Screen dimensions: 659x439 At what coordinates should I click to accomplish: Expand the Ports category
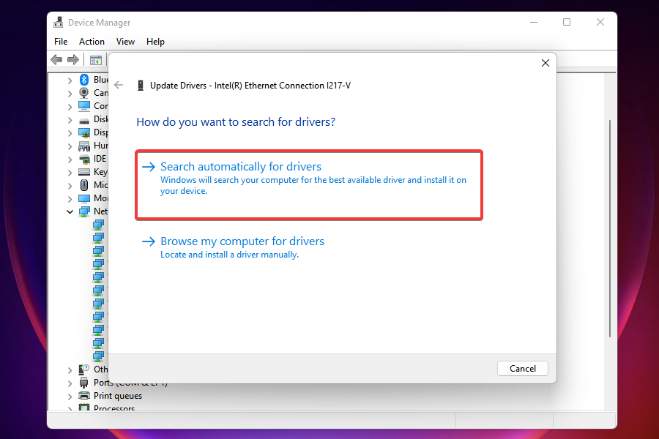[70, 383]
